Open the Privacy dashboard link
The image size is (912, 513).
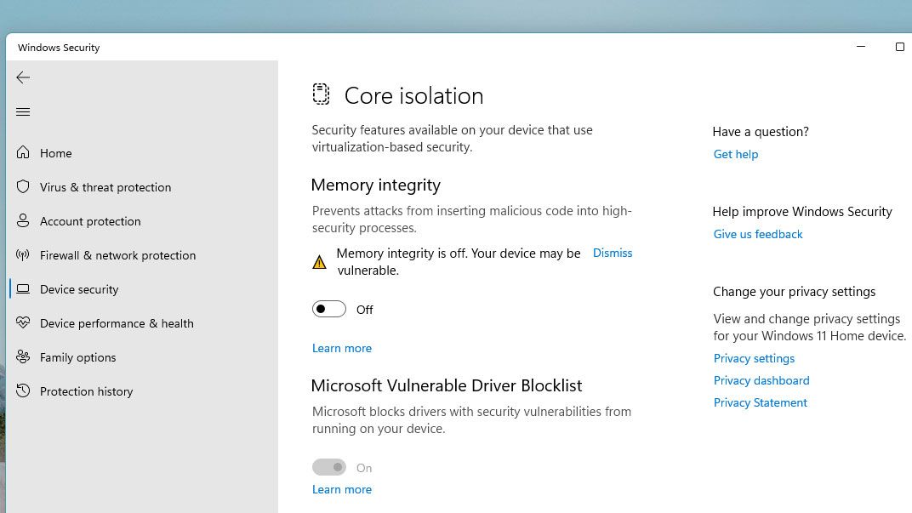[761, 380]
